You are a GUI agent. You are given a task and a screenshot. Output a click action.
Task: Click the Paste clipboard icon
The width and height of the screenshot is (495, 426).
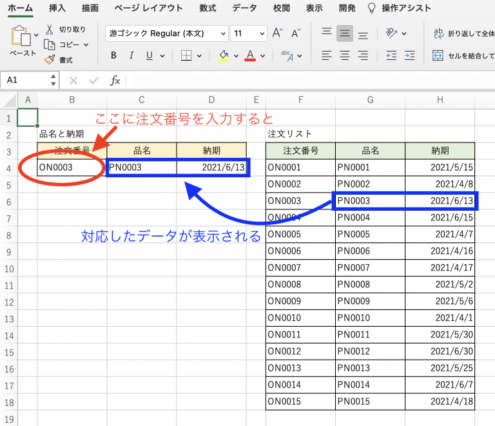pos(21,35)
